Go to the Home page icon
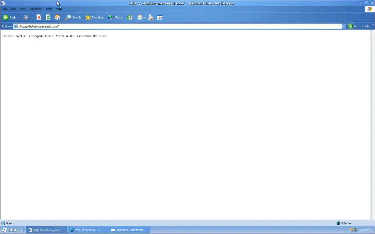Viewport: 375px width, 234px height. click(x=57, y=18)
